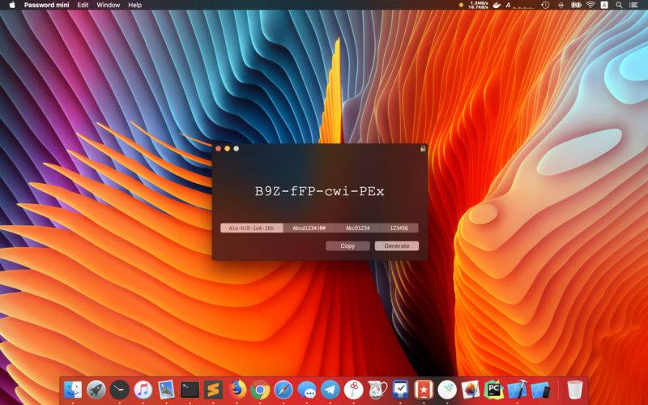
Task: Close the Password mini window
Action: [218, 148]
